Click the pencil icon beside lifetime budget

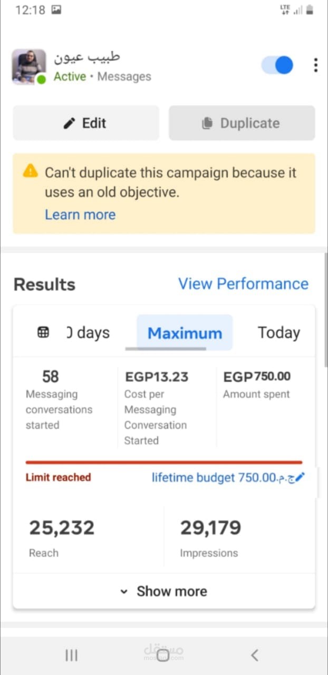[300, 477]
